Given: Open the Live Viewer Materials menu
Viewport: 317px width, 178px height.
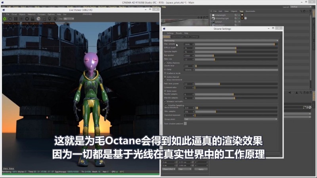Looking at the screenshot, I should (32, 14).
